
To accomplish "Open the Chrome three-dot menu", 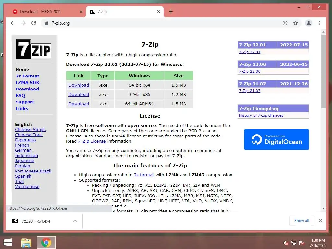I will (x=319, y=23).
